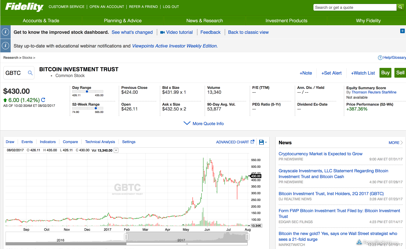Click the info icon beside webinar notifications notice
This screenshot has width=406, height=249.
tap(5, 46)
